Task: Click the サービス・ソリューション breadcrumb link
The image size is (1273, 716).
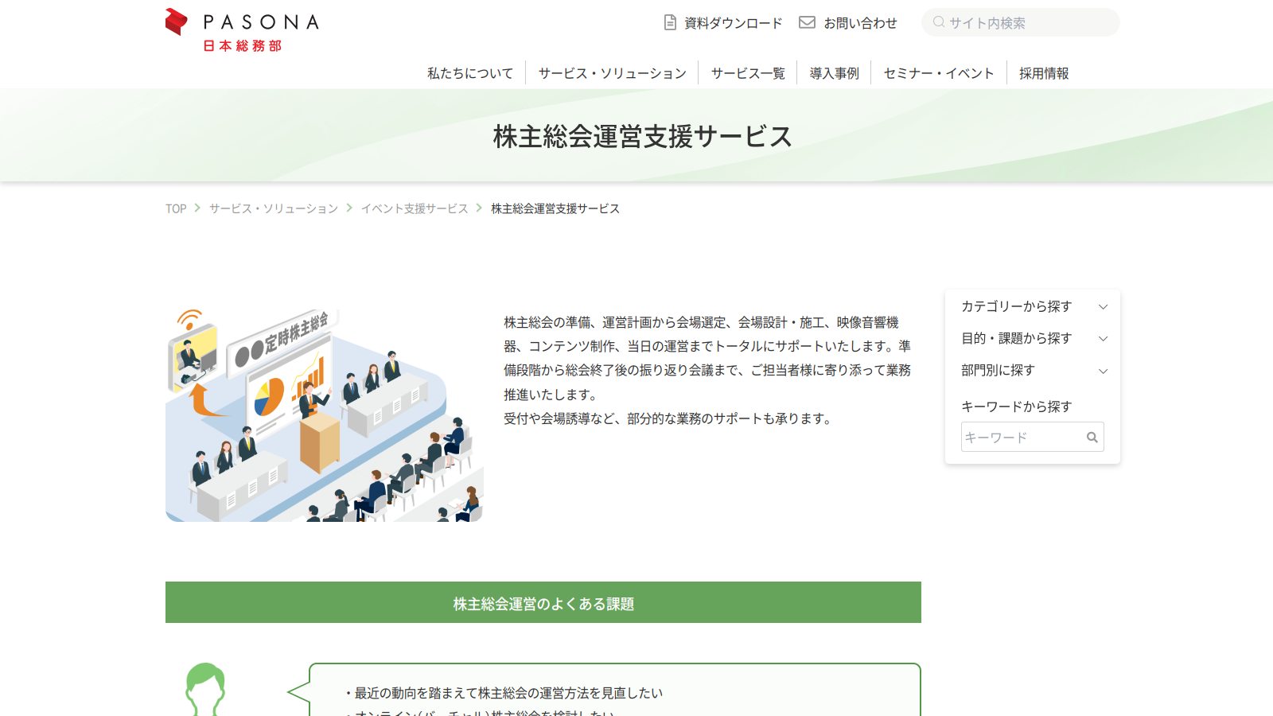Action: point(274,208)
